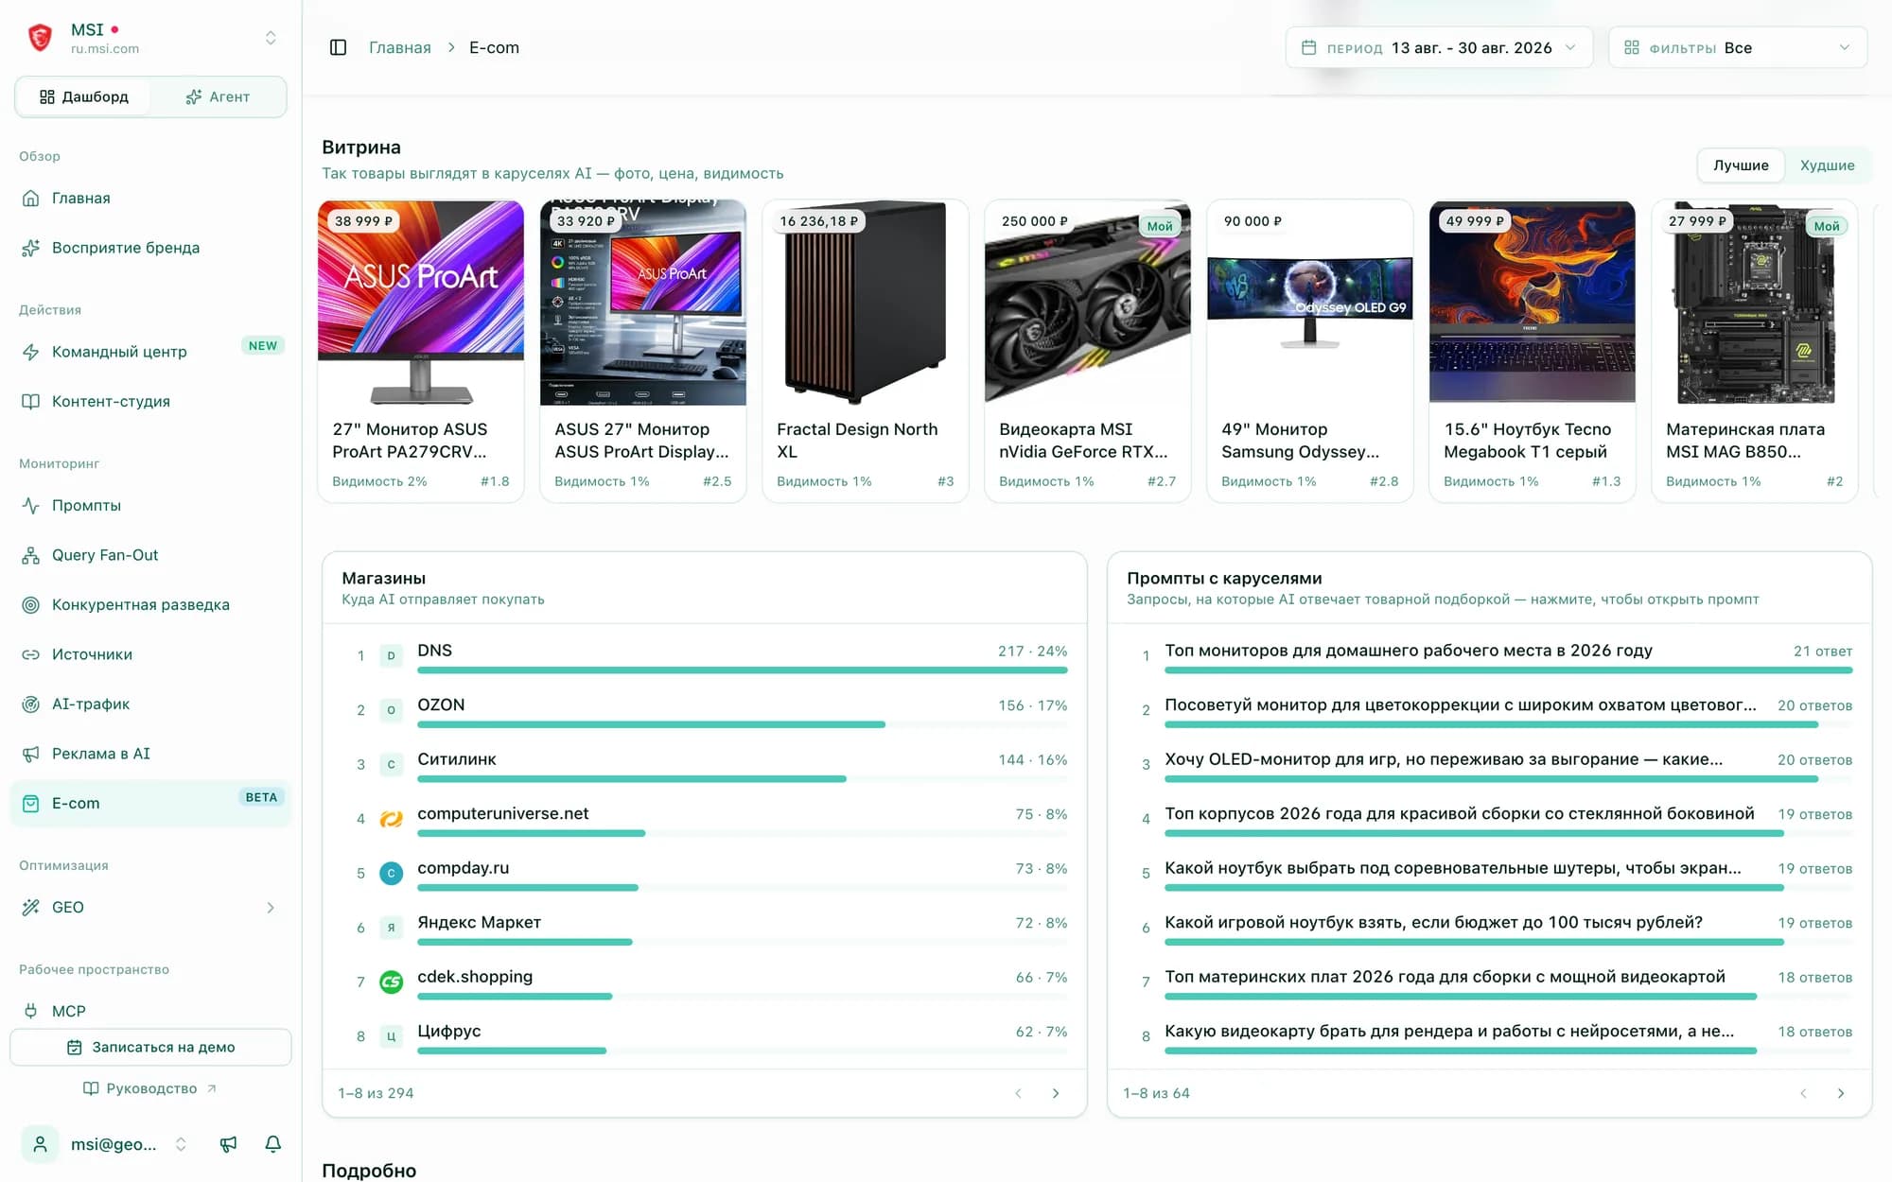Click the MSI shield logo icon

tap(40, 38)
